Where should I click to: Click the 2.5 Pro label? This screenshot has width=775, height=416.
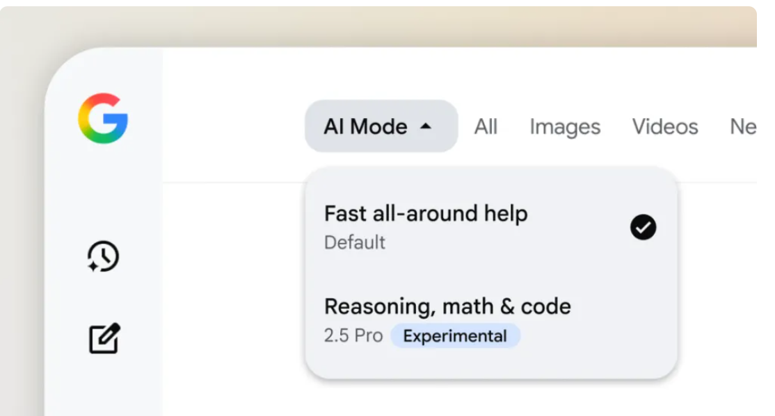pyautogui.click(x=353, y=335)
